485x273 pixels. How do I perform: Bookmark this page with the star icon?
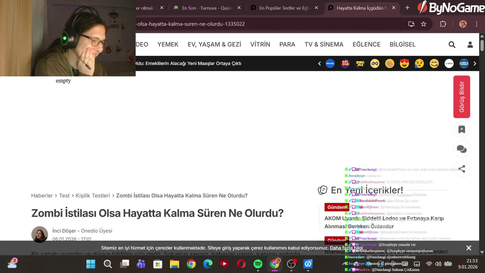pos(424,24)
